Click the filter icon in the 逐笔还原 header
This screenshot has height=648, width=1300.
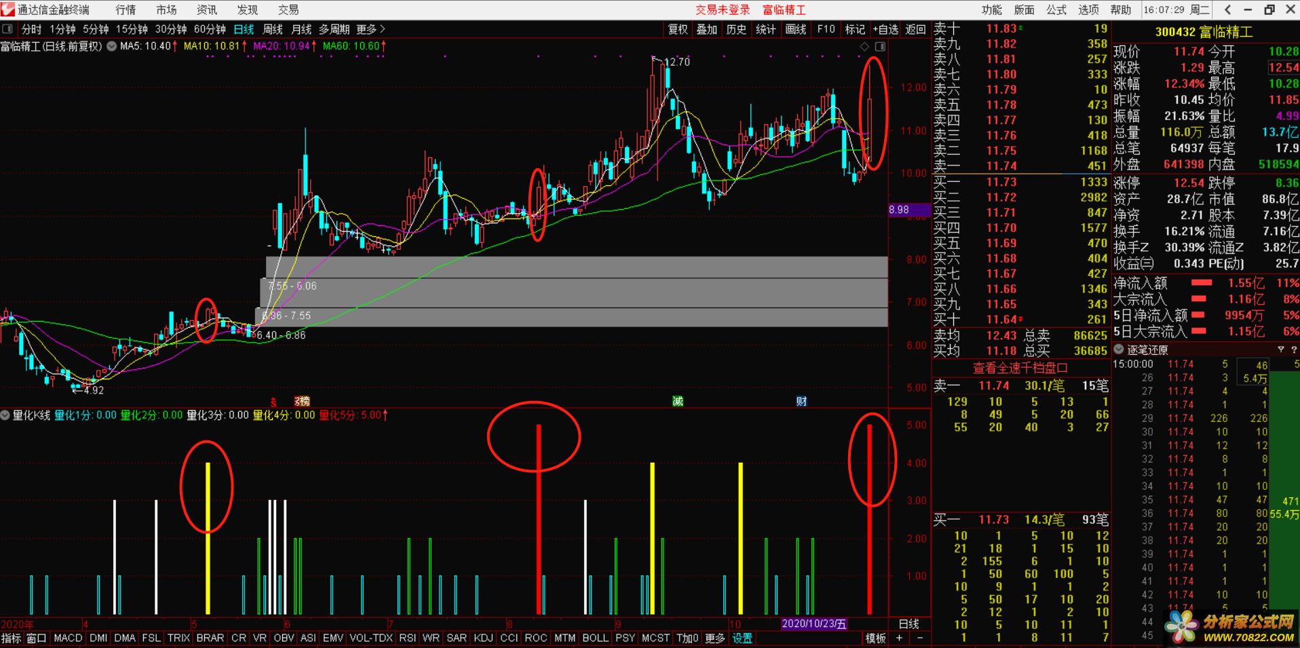point(1281,349)
